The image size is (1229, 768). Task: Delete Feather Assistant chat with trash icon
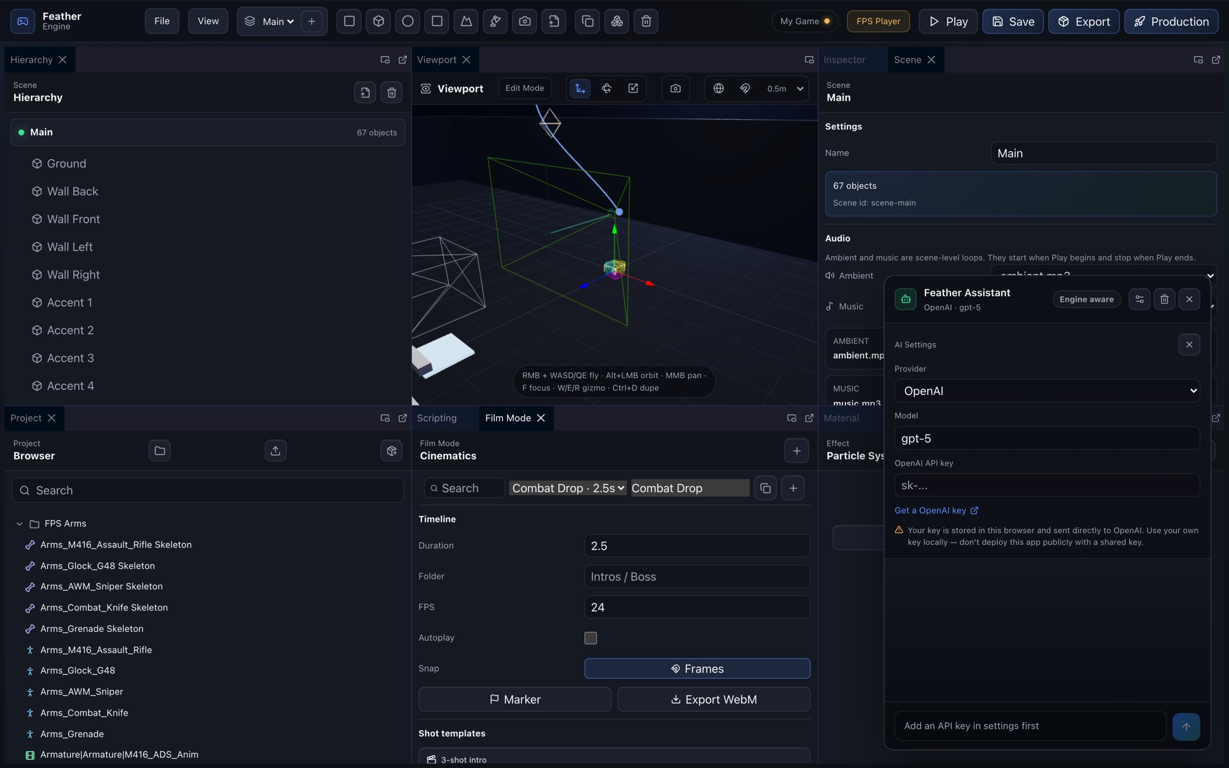(1164, 299)
